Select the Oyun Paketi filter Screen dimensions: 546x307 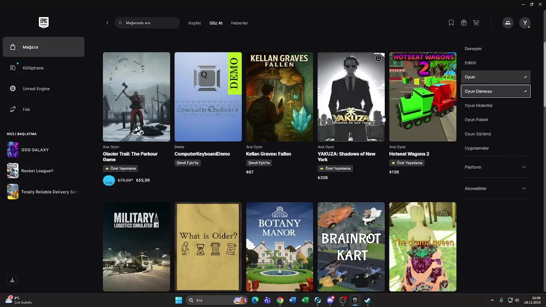[x=496, y=120]
